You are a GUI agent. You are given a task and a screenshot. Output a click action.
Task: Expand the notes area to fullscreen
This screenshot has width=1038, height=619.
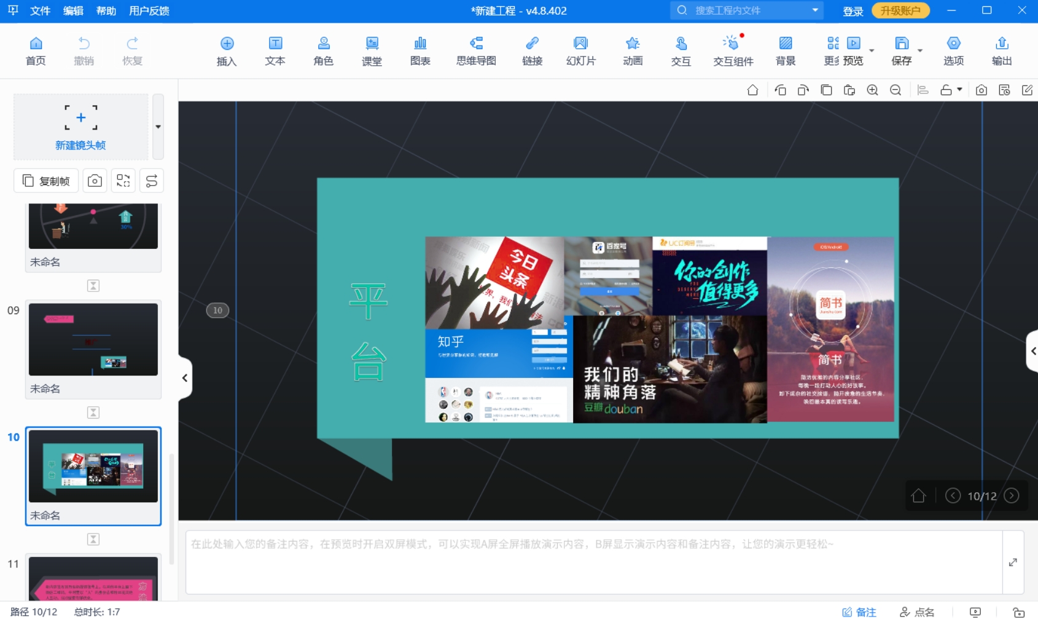pos(1013,562)
